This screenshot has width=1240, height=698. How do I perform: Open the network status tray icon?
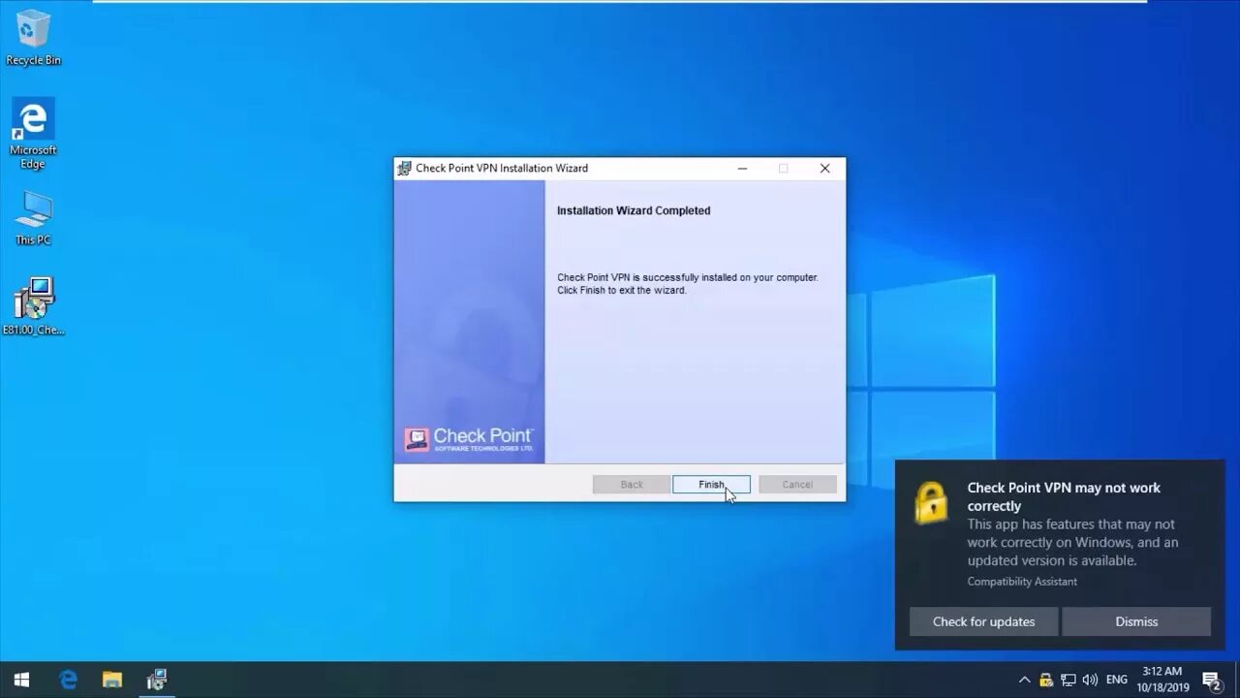click(x=1069, y=680)
